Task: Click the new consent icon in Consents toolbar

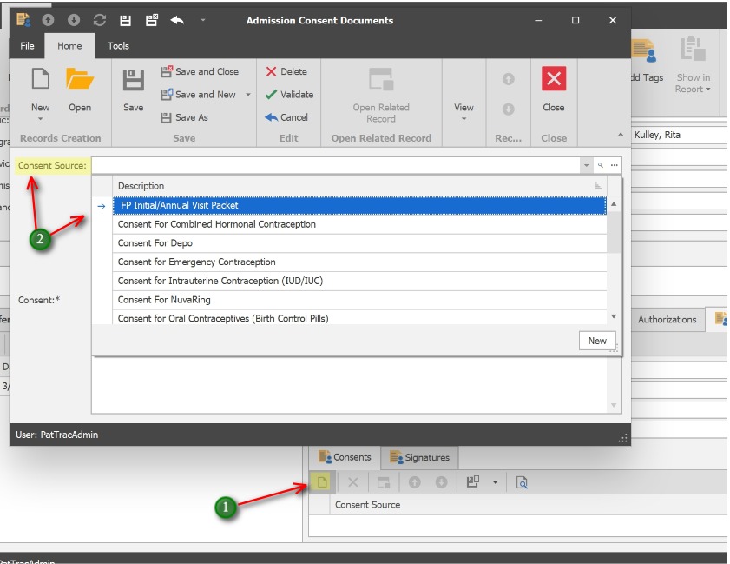Action: coord(322,482)
